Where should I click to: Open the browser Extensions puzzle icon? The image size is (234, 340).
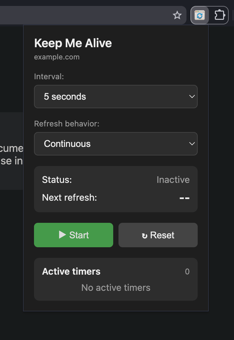click(219, 15)
